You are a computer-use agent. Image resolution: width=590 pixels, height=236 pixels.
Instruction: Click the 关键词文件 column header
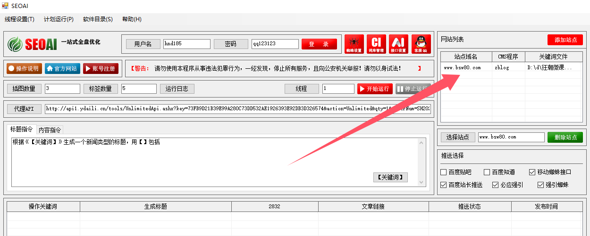click(554, 57)
